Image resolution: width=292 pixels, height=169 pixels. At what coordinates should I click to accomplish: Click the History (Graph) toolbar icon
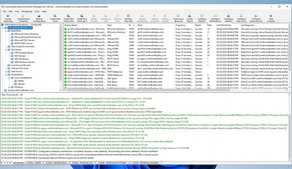[165, 16]
